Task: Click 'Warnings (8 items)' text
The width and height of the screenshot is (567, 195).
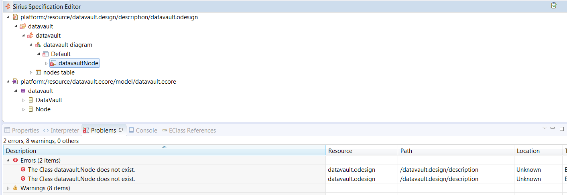Action: click(45, 188)
